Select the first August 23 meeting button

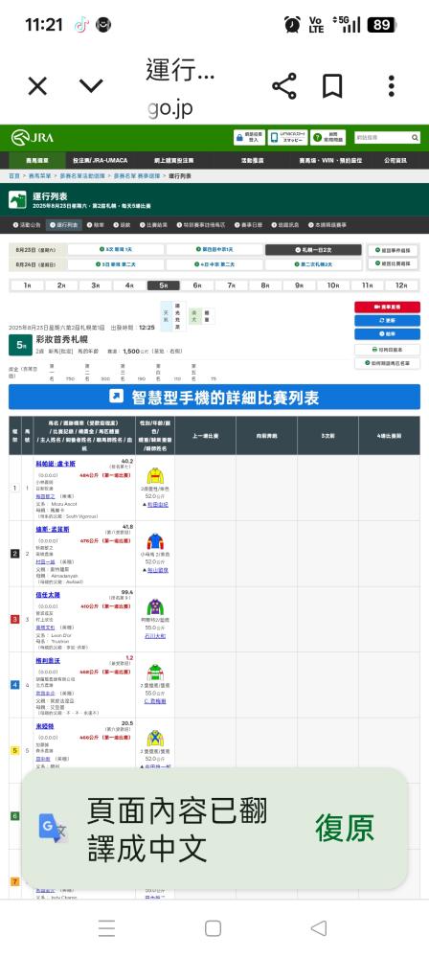click(116, 249)
